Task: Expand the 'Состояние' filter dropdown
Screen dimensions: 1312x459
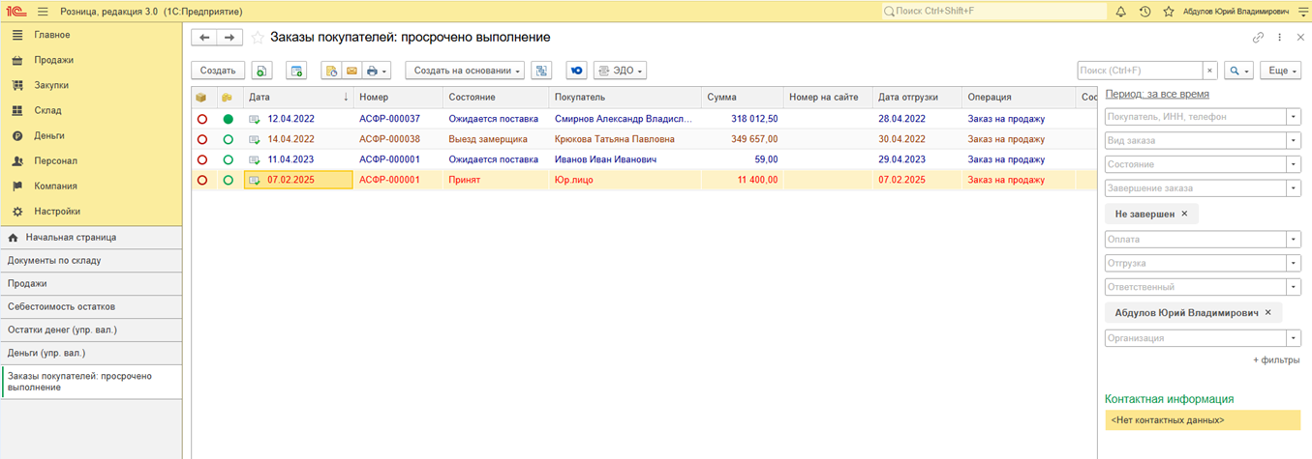Action: point(1294,163)
